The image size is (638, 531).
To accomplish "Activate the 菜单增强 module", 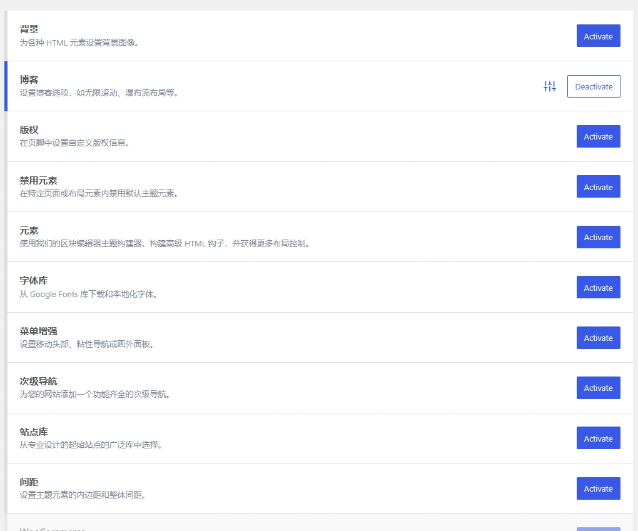I will point(598,337).
